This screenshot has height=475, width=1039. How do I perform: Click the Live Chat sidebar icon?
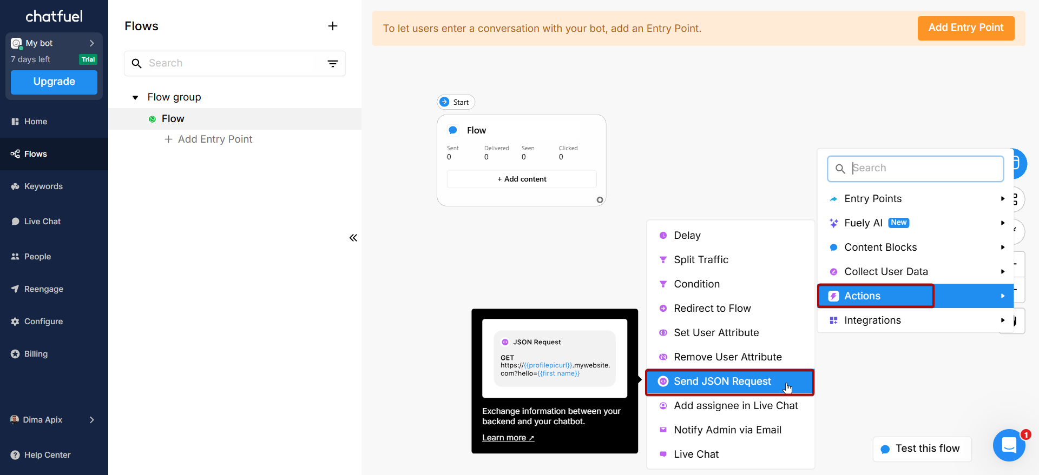15,222
